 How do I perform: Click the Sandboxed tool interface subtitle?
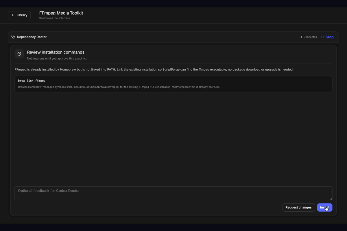[x=55, y=18]
